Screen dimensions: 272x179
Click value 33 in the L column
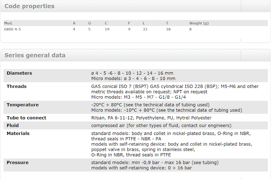[x=145, y=29]
